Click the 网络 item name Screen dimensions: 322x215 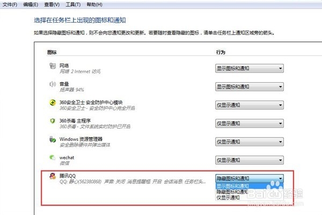click(x=64, y=66)
